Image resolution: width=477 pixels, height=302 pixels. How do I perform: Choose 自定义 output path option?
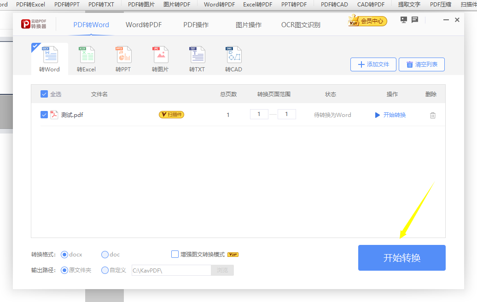click(105, 270)
